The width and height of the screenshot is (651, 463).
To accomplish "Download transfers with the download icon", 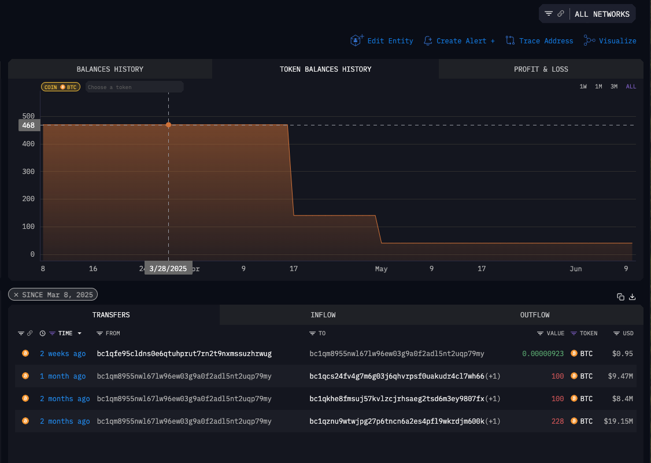I will coord(632,297).
